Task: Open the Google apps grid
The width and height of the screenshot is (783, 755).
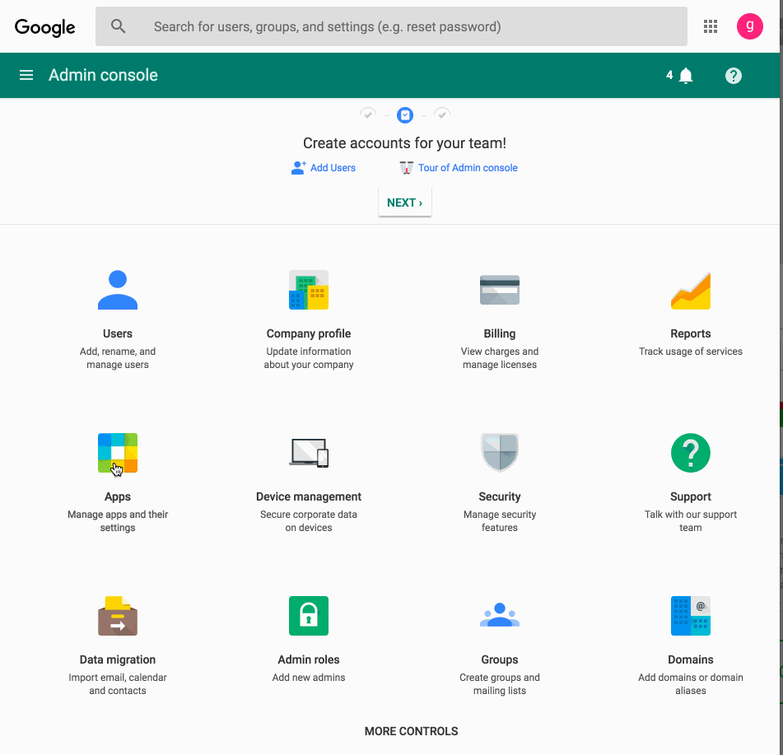Action: click(x=710, y=26)
